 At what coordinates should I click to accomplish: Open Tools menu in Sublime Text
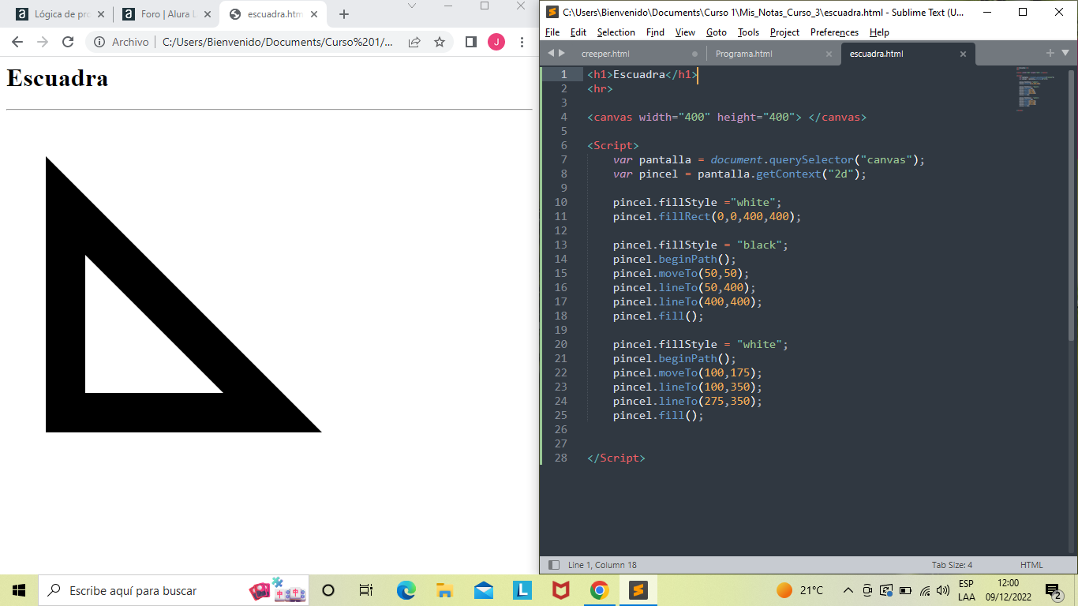pyautogui.click(x=748, y=32)
